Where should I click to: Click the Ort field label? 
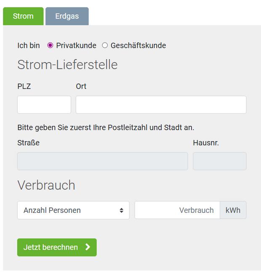pos(81,86)
